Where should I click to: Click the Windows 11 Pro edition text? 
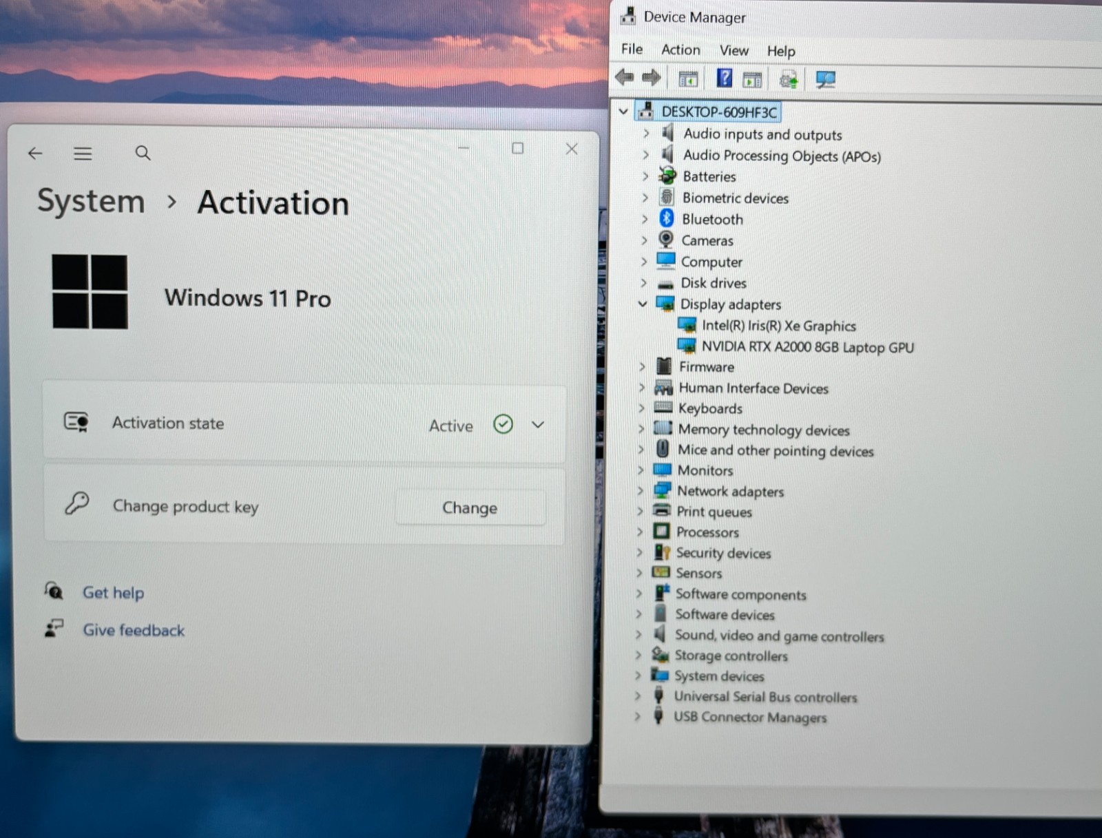(x=248, y=298)
